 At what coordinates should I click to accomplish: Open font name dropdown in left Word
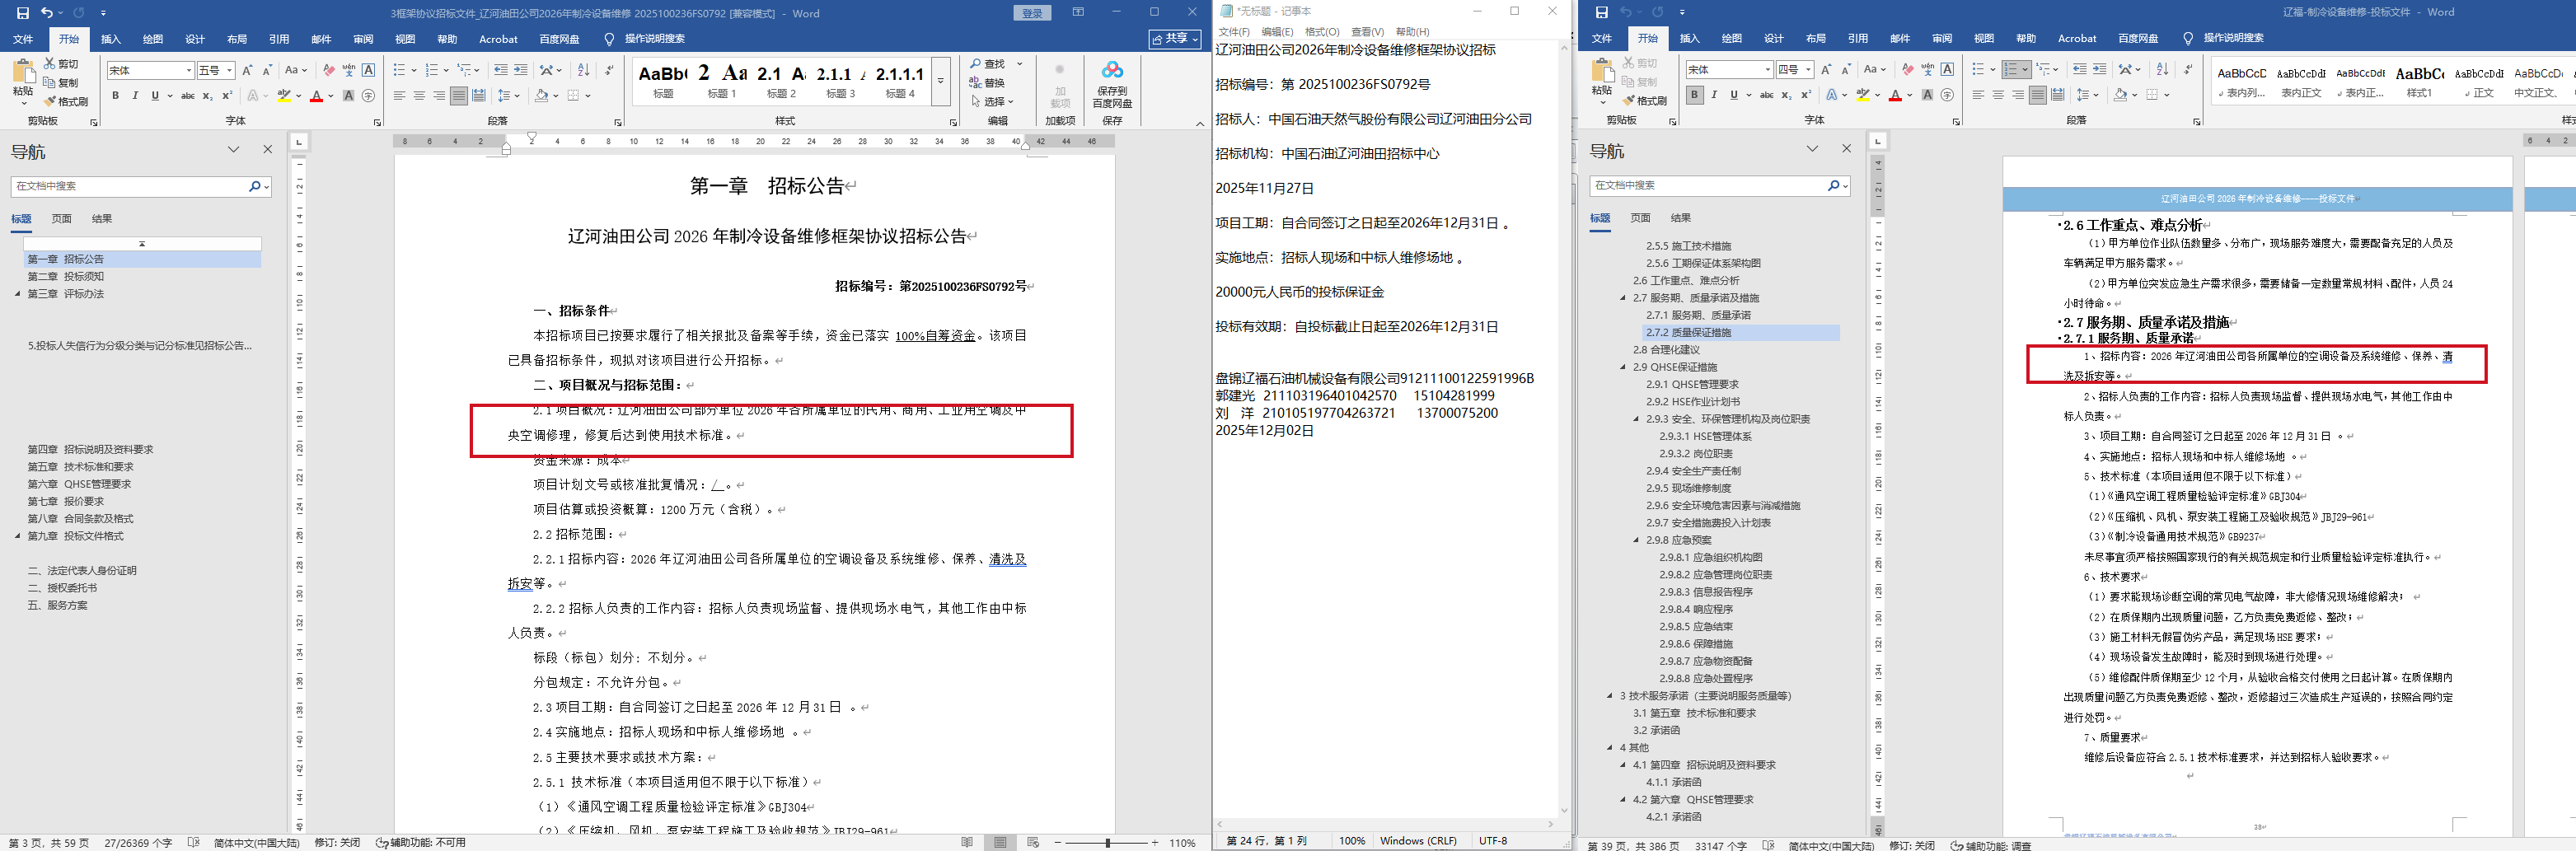(x=188, y=70)
